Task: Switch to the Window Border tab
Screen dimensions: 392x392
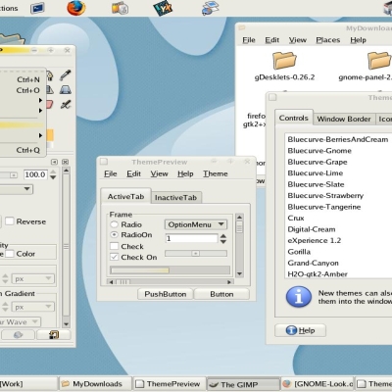Action: click(x=344, y=119)
